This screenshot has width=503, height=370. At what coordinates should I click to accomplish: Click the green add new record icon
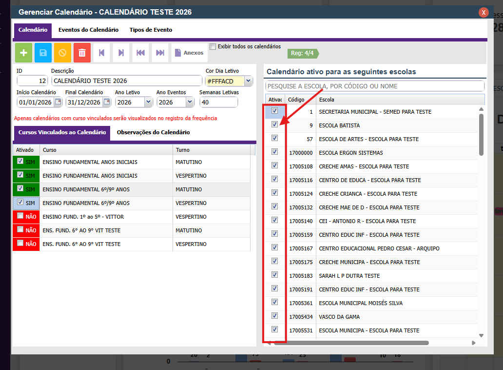23,53
